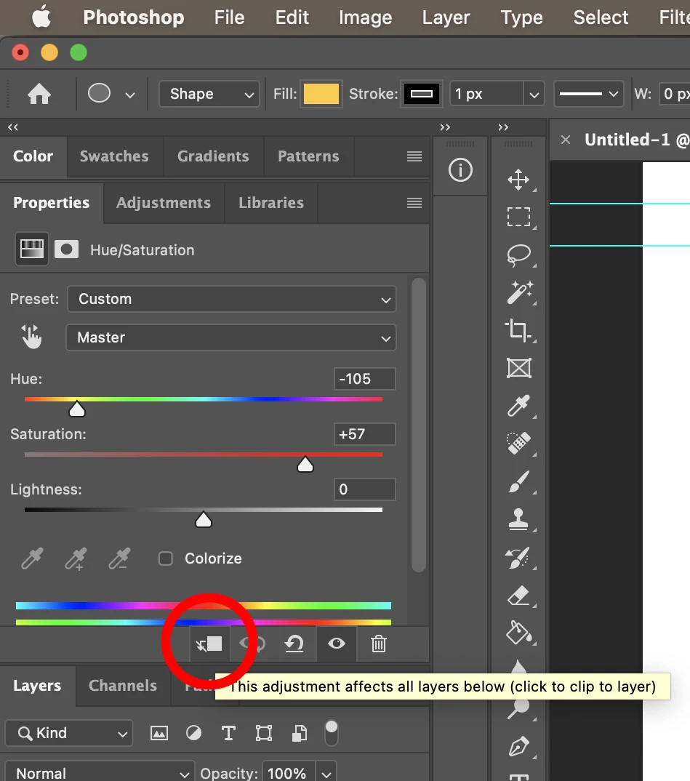Toggle type layer filter
This screenshot has height=781, width=690.
(228, 733)
